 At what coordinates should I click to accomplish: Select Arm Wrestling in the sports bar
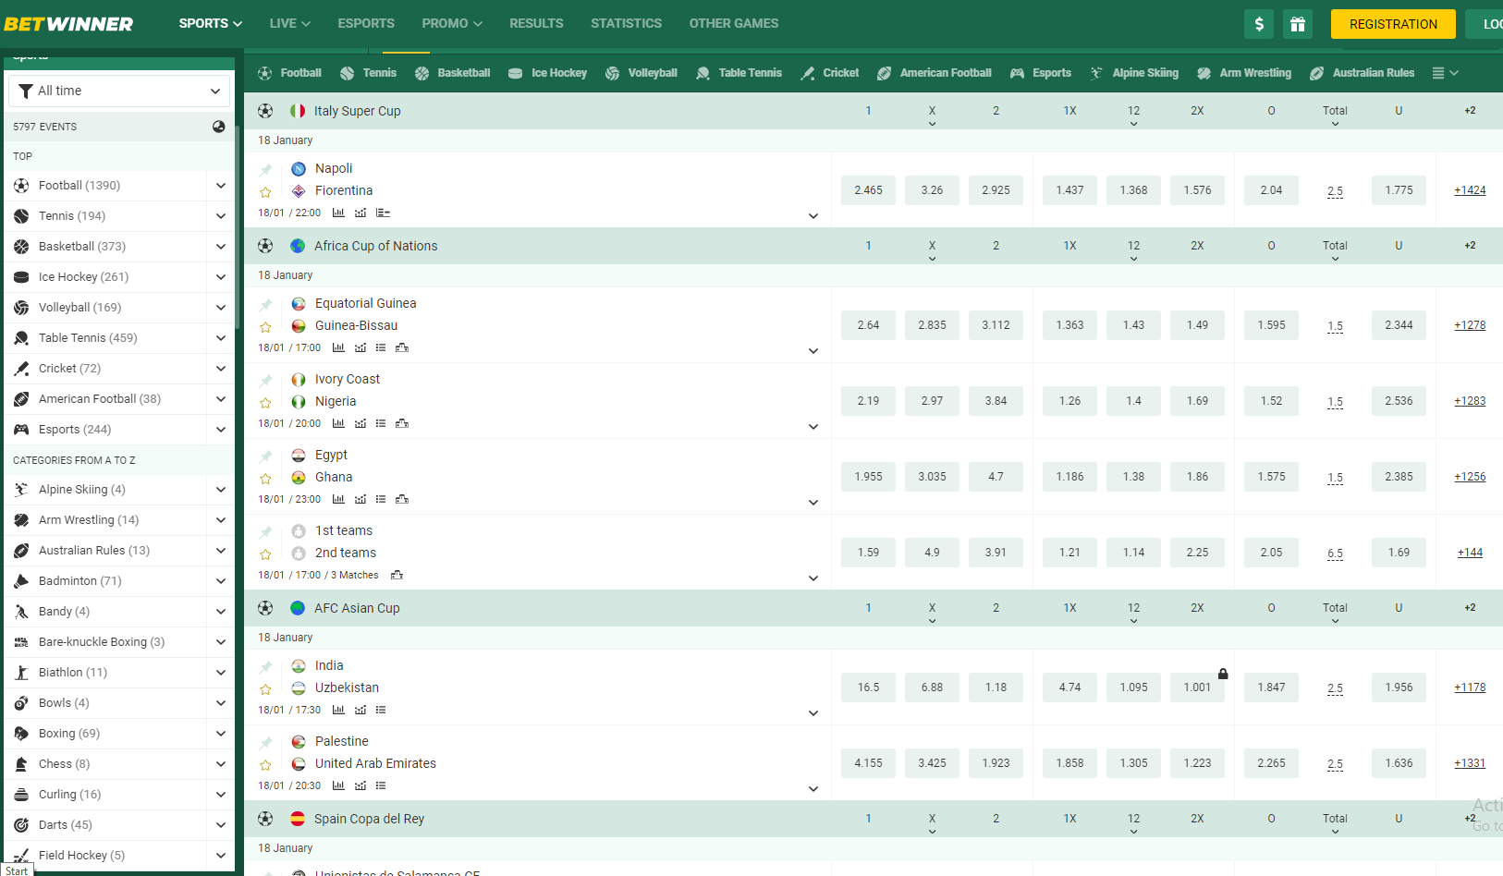(x=1244, y=73)
